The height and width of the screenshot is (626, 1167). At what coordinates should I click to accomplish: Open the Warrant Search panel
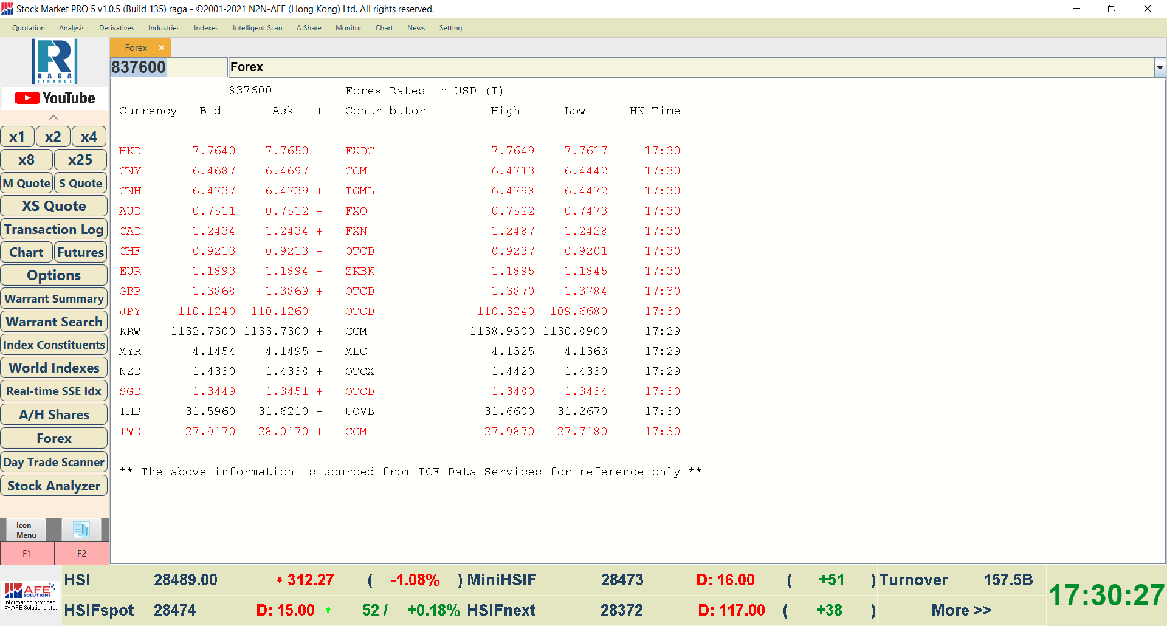[x=54, y=322]
